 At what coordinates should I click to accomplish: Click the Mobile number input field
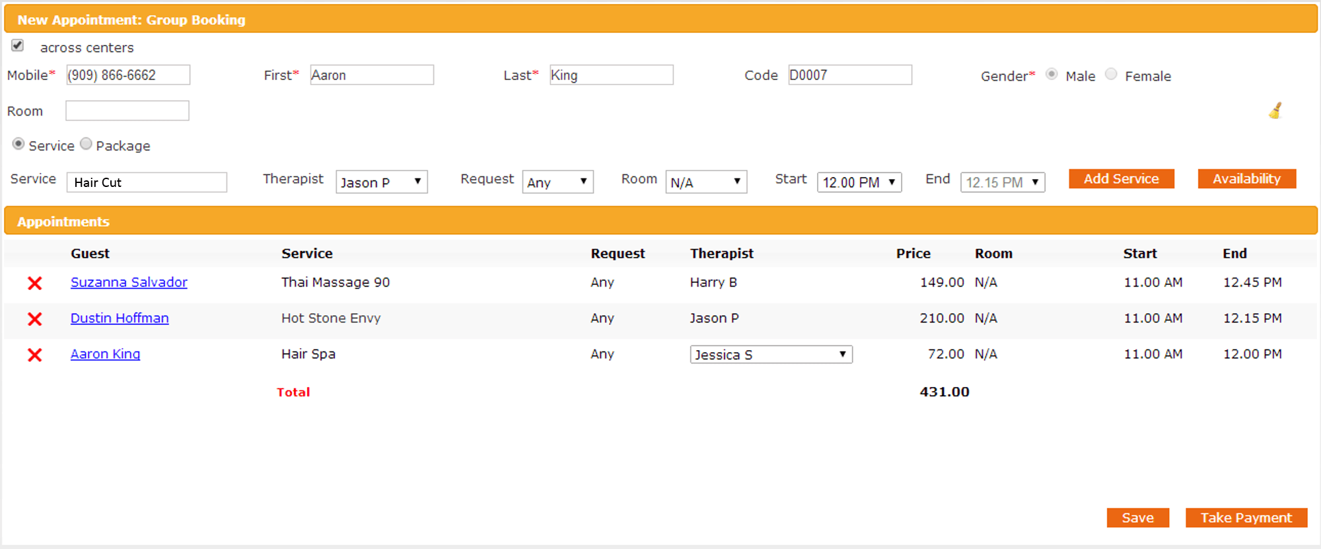[128, 75]
